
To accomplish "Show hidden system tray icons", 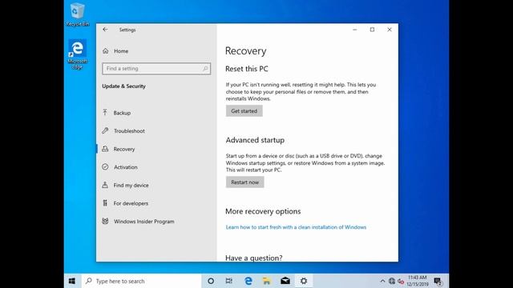I will pyautogui.click(x=382, y=281).
